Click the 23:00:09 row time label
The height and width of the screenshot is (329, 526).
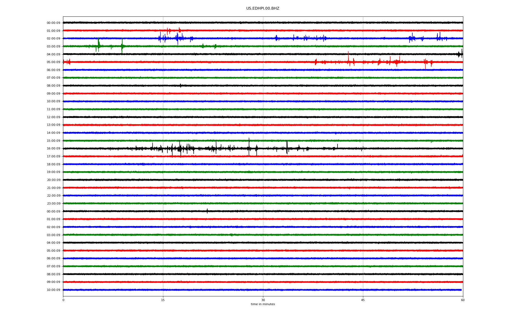point(53,204)
